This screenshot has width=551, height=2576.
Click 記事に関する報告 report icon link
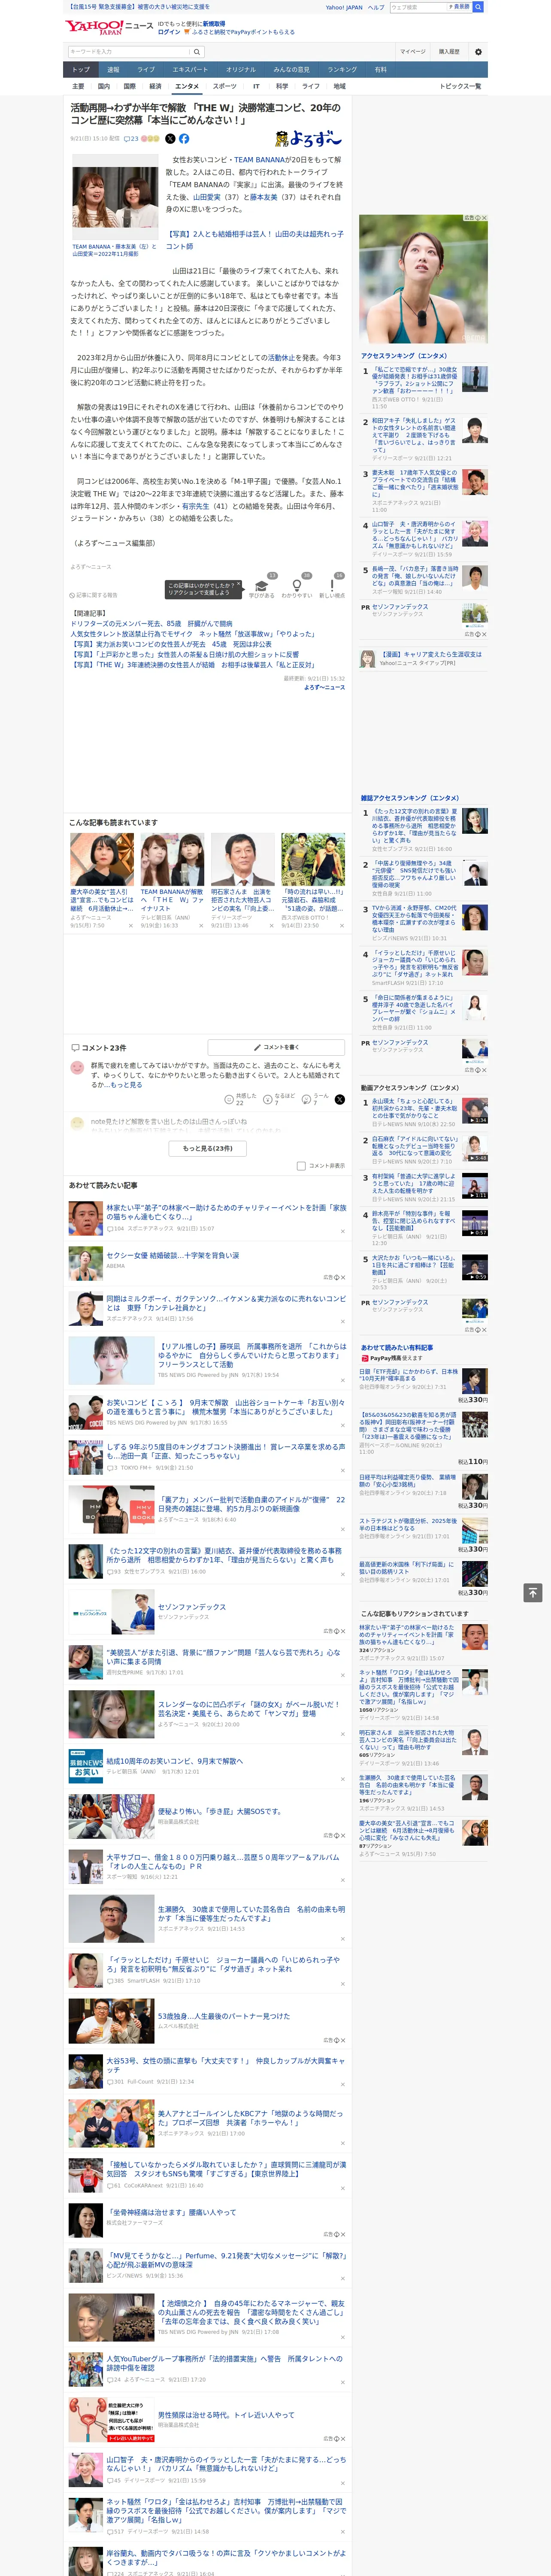[94, 595]
